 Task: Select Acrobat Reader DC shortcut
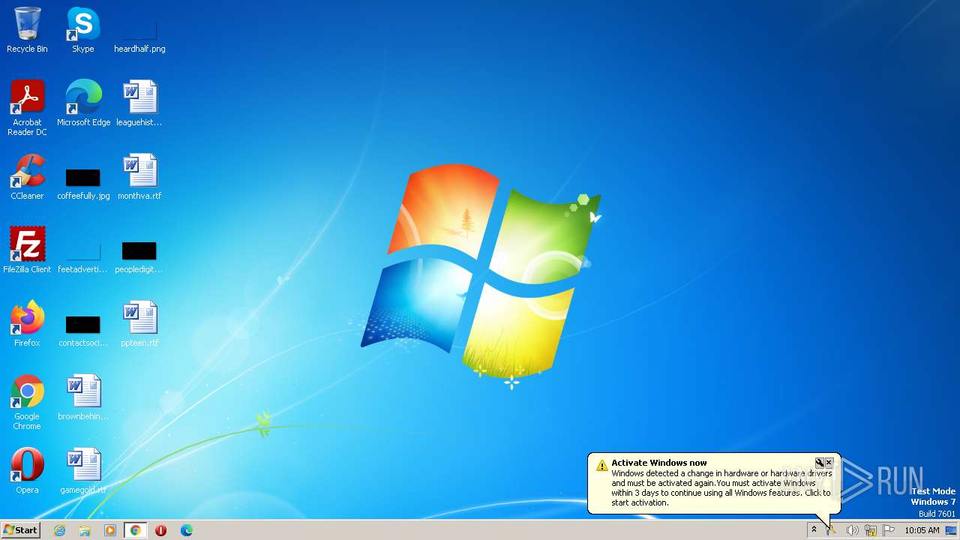click(x=27, y=108)
